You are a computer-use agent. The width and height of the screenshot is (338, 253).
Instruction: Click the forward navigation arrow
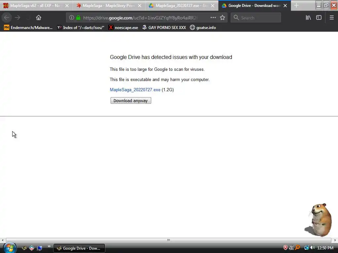coord(17,17)
